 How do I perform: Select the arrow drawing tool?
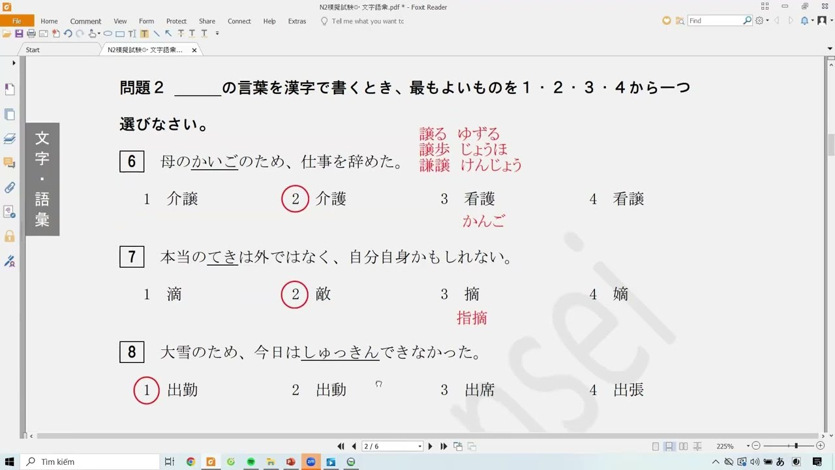(x=168, y=33)
